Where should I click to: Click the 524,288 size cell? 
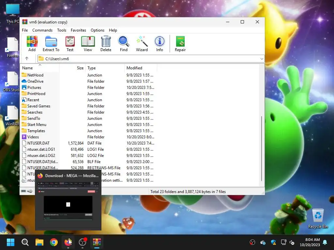tap(77, 168)
